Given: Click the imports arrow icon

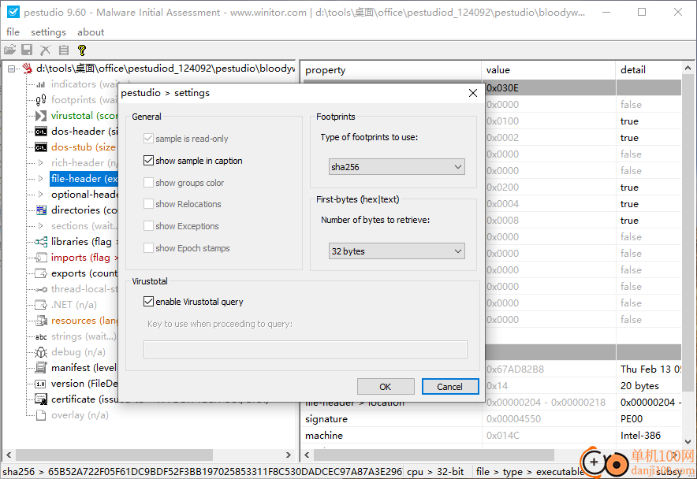Looking at the screenshot, I should pyautogui.click(x=41, y=258).
